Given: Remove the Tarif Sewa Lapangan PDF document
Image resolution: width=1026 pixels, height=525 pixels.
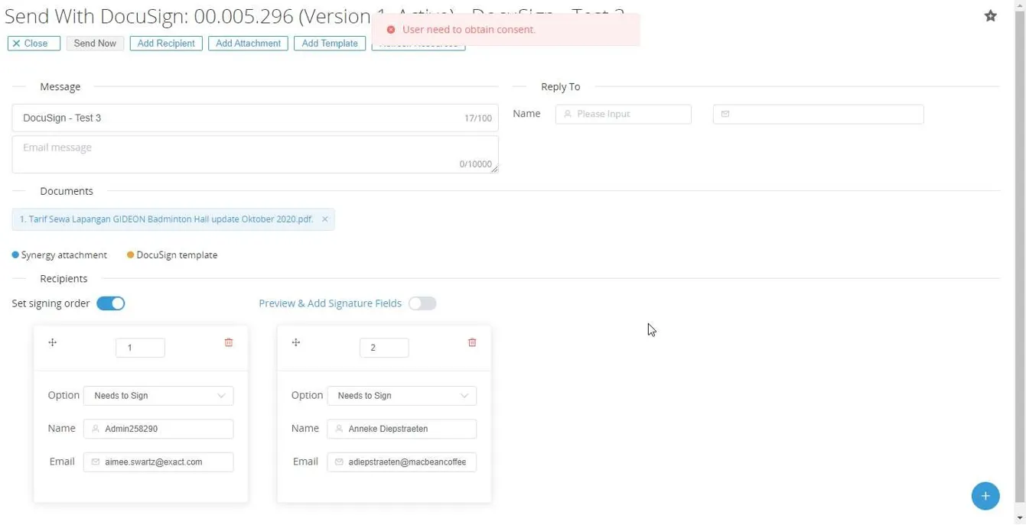Looking at the screenshot, I should pos(324,219).
